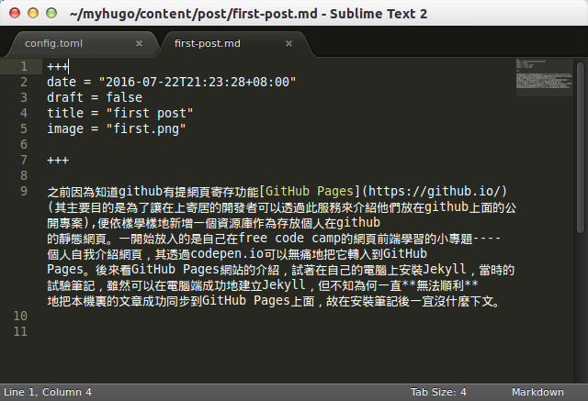Switch to the config.toml tab
Viewport: 588px width, 401px height.
click(x=53, y=43)
